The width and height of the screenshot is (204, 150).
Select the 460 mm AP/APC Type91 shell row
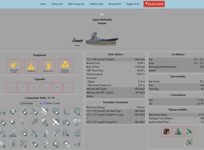click(116, 93)
